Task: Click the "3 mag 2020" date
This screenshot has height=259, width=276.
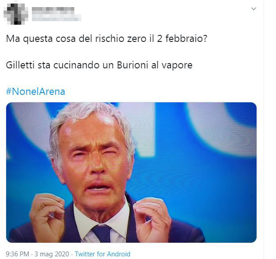Action: (52, 254)
